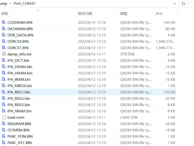This screenshot has width=194, height=146.
Task: Select the file name dump_info.txt
Action: [x=19, y=54]
